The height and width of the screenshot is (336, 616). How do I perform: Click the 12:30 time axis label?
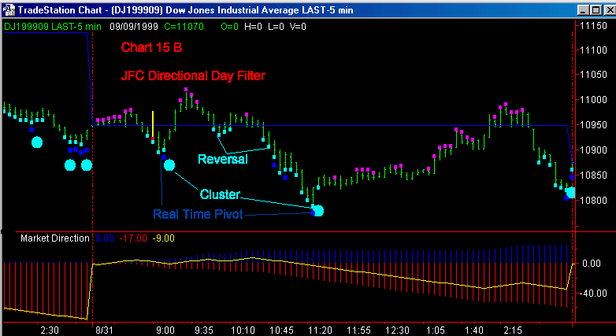[x=397, y=330]
